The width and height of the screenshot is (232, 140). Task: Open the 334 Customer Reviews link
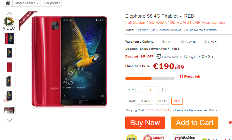click(166, 30)
